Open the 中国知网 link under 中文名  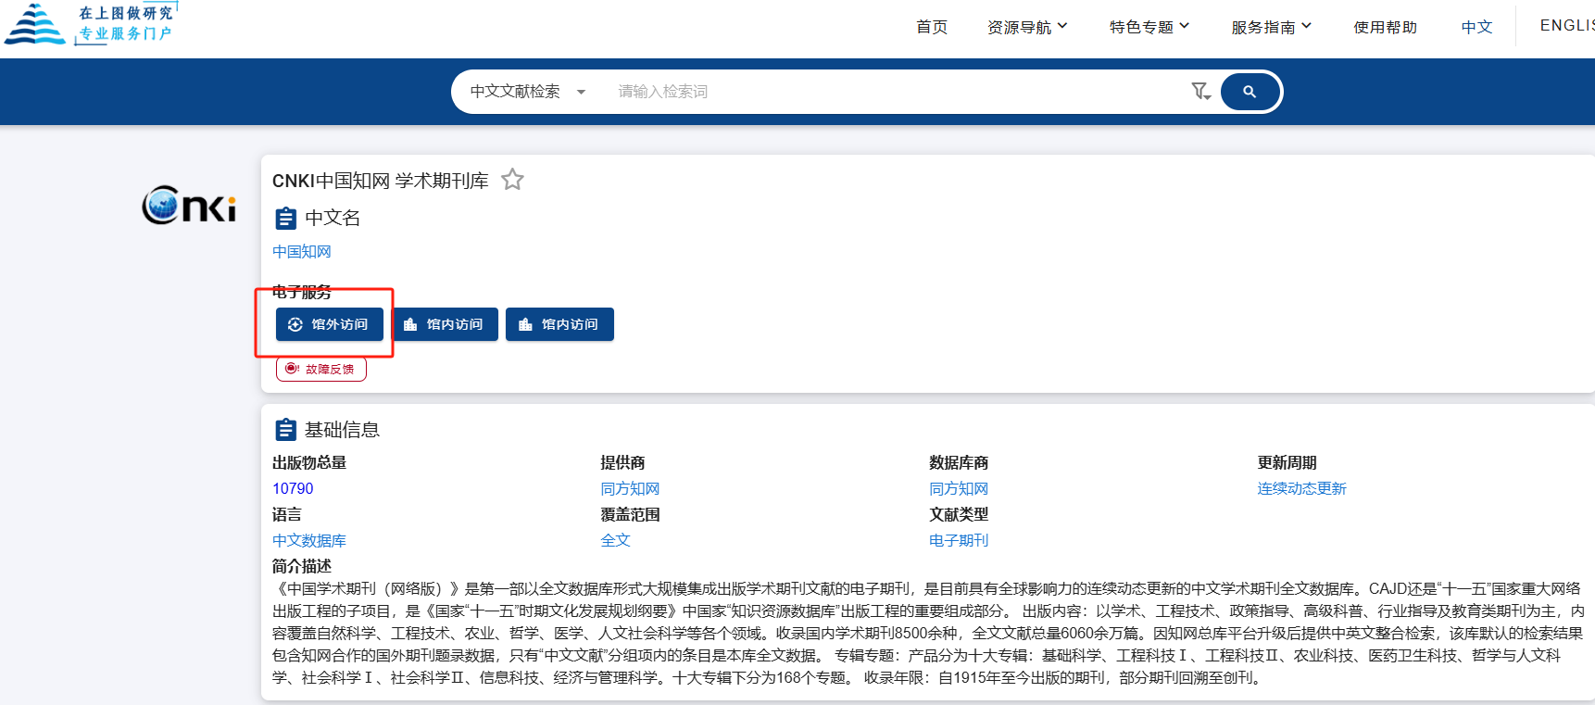[x=301, y=252]
